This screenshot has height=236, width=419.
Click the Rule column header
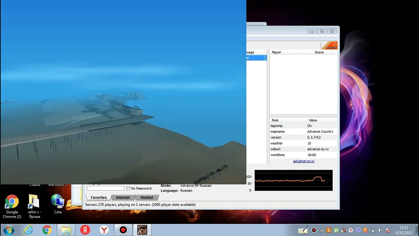click(x=288, y=120)
